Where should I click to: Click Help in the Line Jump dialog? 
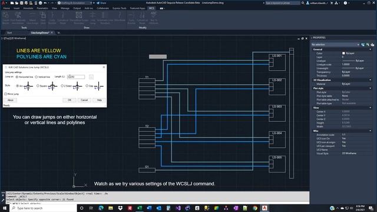[100, 100]
